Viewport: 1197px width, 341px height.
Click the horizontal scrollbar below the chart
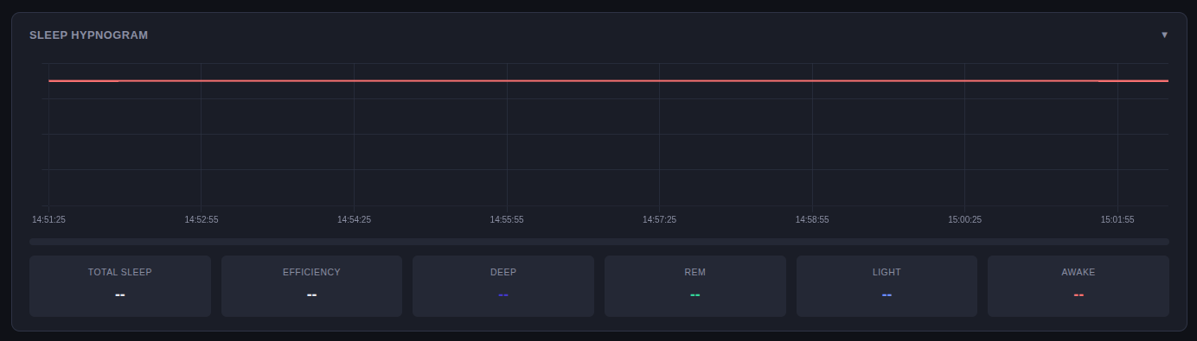pyautogui.click(x=599, y=242)
